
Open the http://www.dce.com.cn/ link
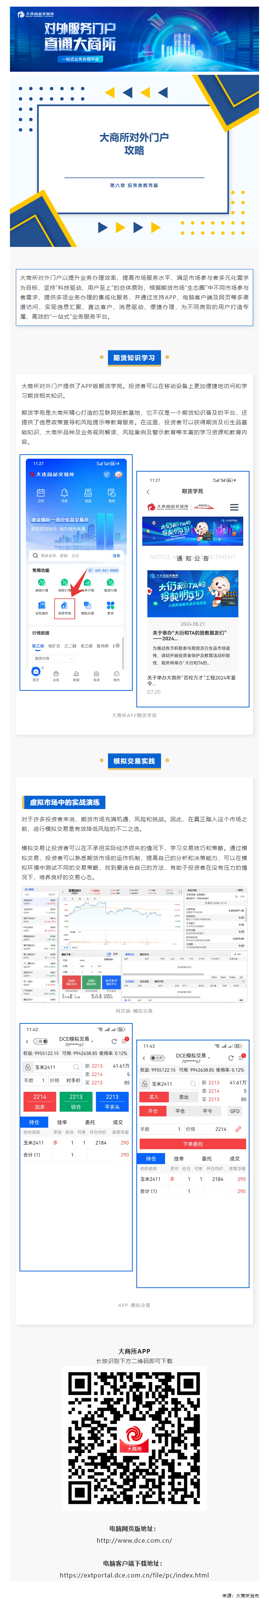[x=134, y=1540]
